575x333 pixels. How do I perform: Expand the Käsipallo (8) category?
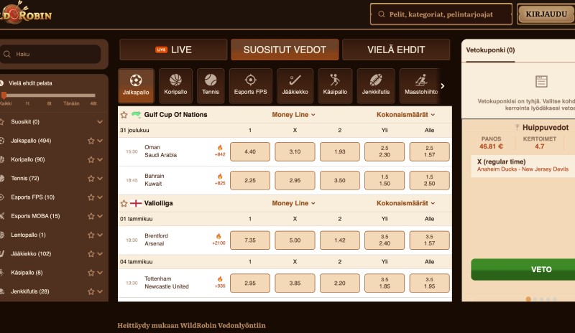[100, 273]
